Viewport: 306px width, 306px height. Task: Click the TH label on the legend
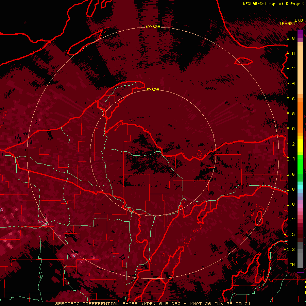point(292,265)
